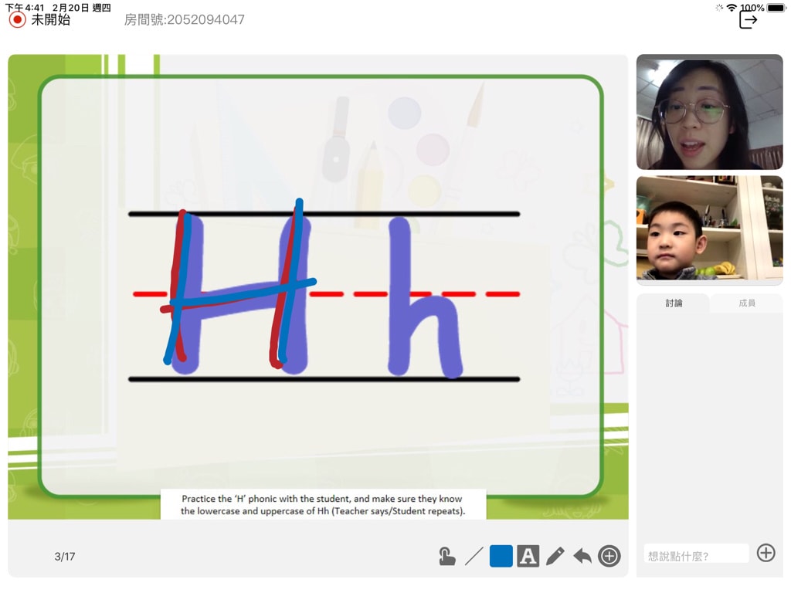The width and height of the screenshot is (791, 593).
Task: Focus the 想說點什麼? chat input field
Action: click(x=696, y=554)
